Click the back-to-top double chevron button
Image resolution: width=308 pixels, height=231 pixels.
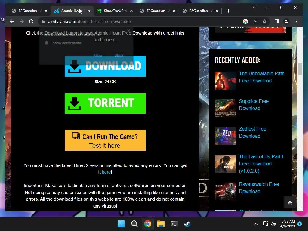[290, 202]
